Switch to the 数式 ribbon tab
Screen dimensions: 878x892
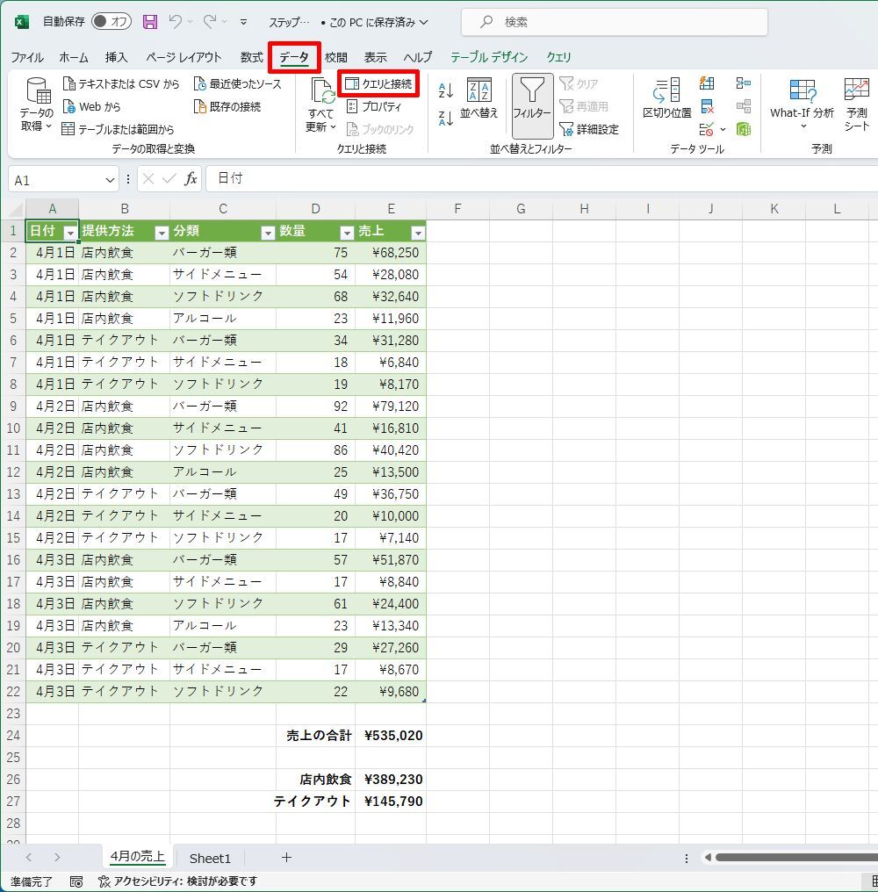pos(252,57)
